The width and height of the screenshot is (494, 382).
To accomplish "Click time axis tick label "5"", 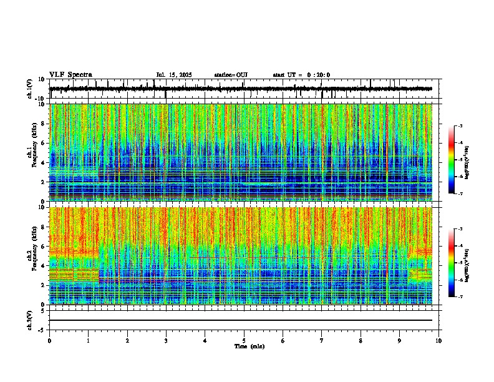I will [x=244, y=341].
